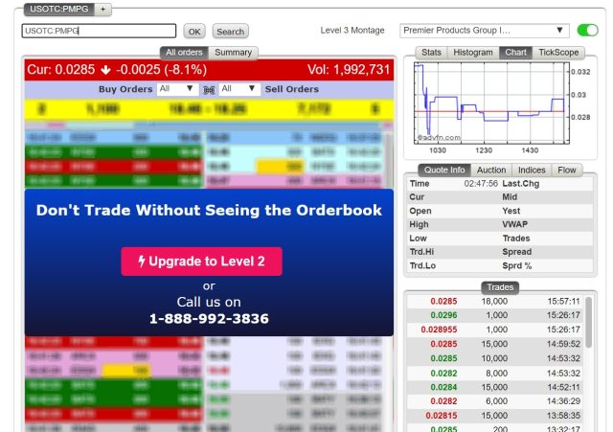Open the TickScope tab
The height and width of the screenshot is (432, 613).
(x=558, y=53)
